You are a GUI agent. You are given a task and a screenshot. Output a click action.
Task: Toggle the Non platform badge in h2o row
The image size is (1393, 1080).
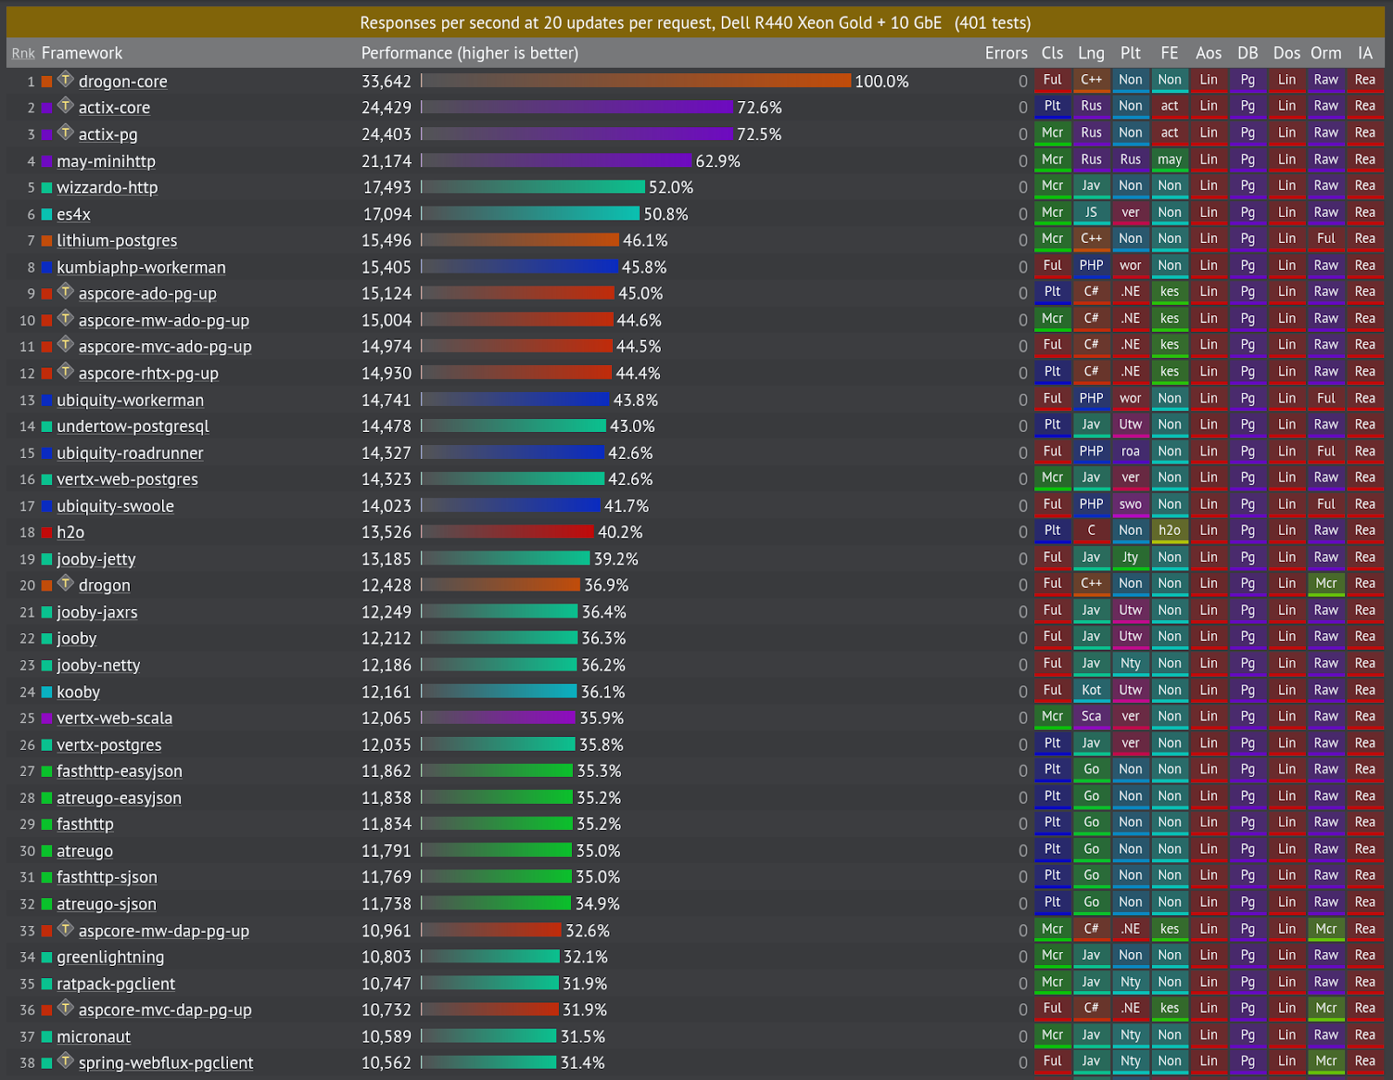(x=1130, y=530)
